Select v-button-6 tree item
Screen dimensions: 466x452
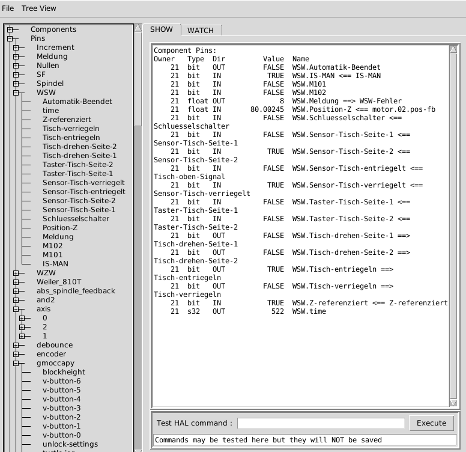[61, 381]
